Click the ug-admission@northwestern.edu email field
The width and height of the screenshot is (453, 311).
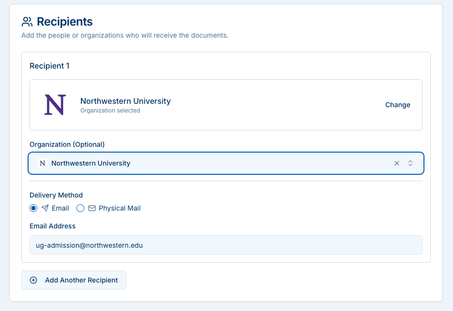[226, 245]
